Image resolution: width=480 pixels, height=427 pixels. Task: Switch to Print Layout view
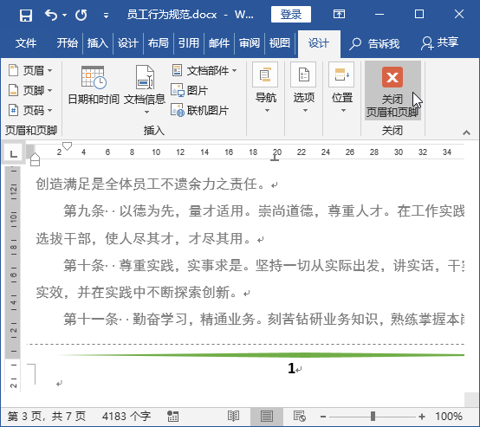266,417
